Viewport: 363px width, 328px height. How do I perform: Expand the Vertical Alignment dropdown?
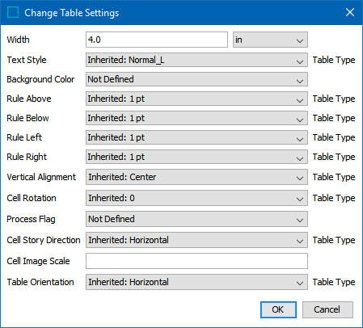click(x=196, y=177)
